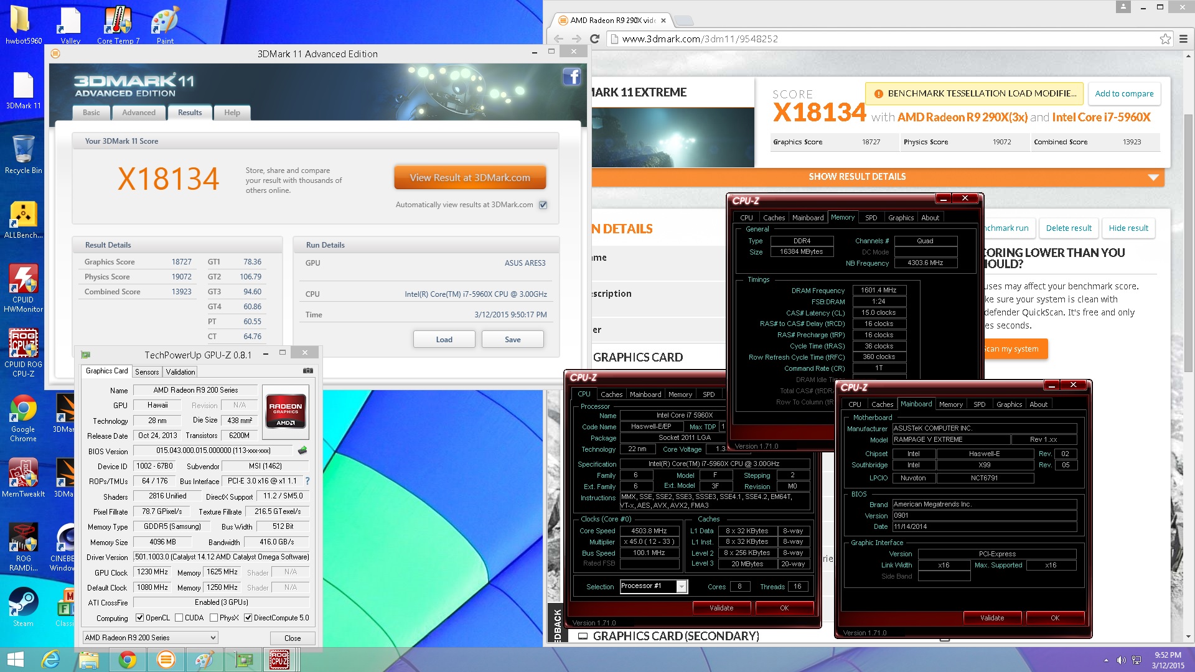The height and width of the screenshot is (672, 1195).
Task: Click the volume icon in system tray
Action: coord(1122,660)
